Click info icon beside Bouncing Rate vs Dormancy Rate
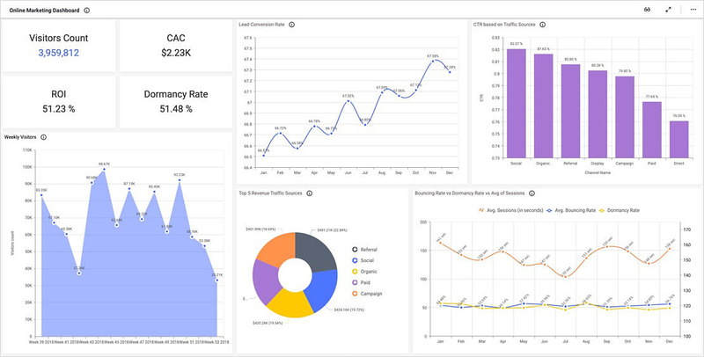The height and width of the screenshot is (357, 704). coord(532,193)
